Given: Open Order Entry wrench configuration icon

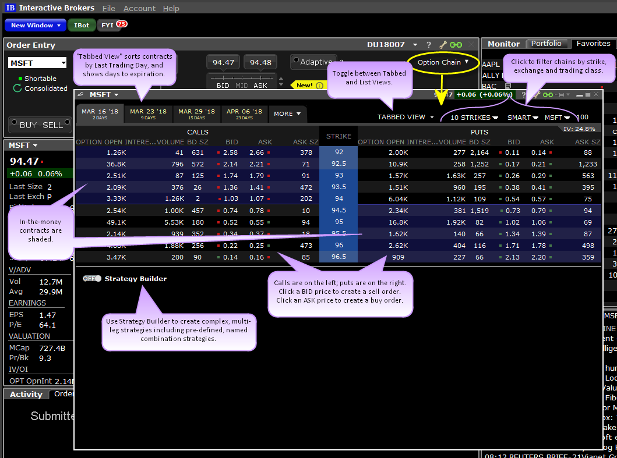Looking at the screenshot, I should (443, 45).
